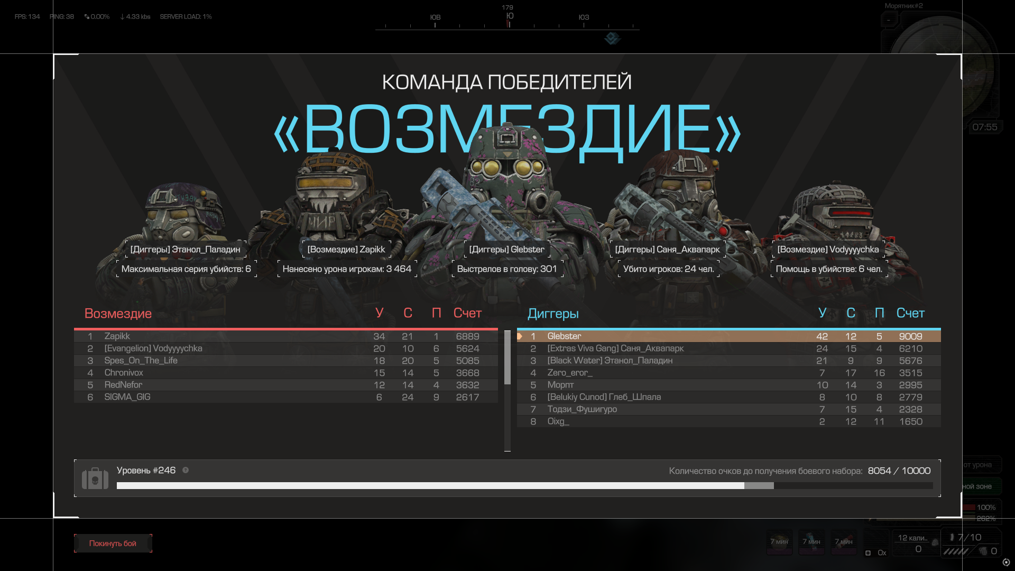The image size is (1015, 571).
Task: Click the У kills column header of Возмездие
Action: point(379,313)
